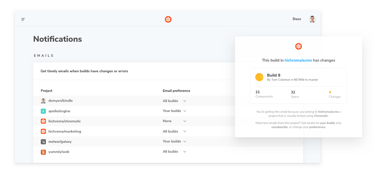
Task: Open the user avatar in the top bar
Action: (x=312, y=19)
